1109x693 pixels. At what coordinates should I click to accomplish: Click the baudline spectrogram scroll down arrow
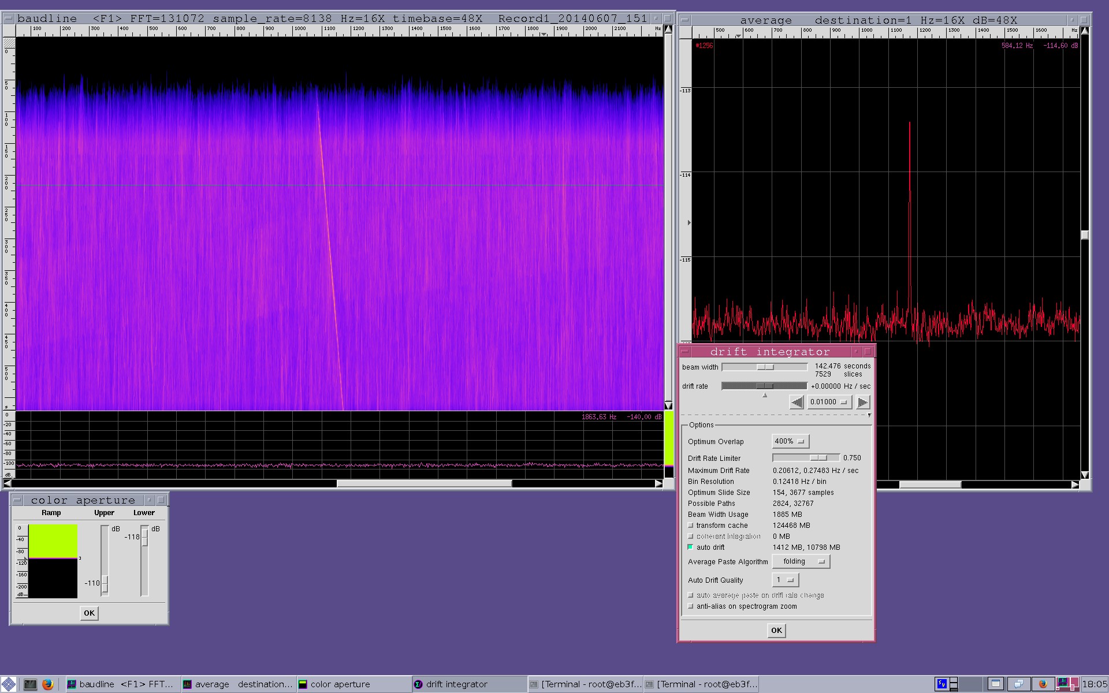[x=668, y=405]
